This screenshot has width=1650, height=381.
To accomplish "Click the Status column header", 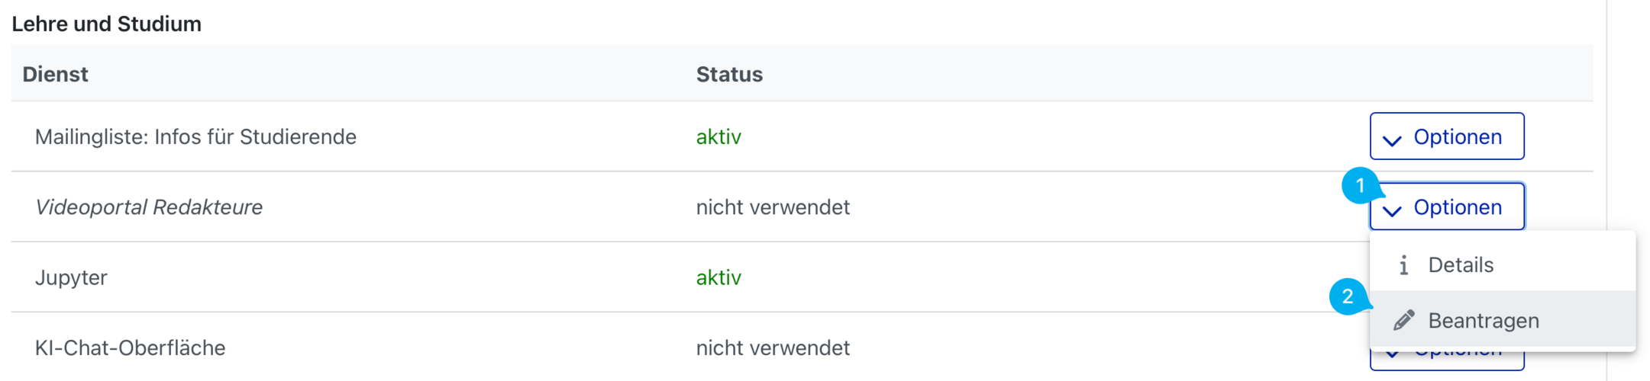I will 728,74.
